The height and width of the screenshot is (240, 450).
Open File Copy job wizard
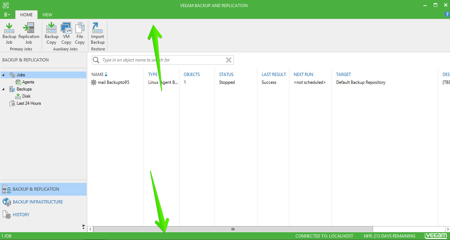(x=80, y=33)
